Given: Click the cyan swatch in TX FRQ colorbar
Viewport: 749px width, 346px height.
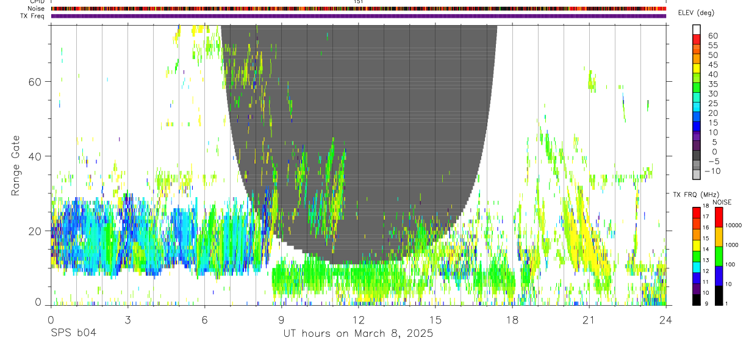Looking at the screenshot, I should [x=697, y=266].
